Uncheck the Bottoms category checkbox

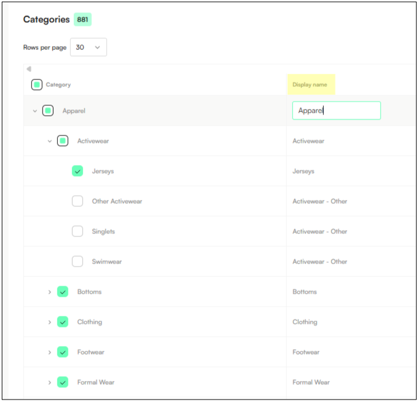point(63,292)
